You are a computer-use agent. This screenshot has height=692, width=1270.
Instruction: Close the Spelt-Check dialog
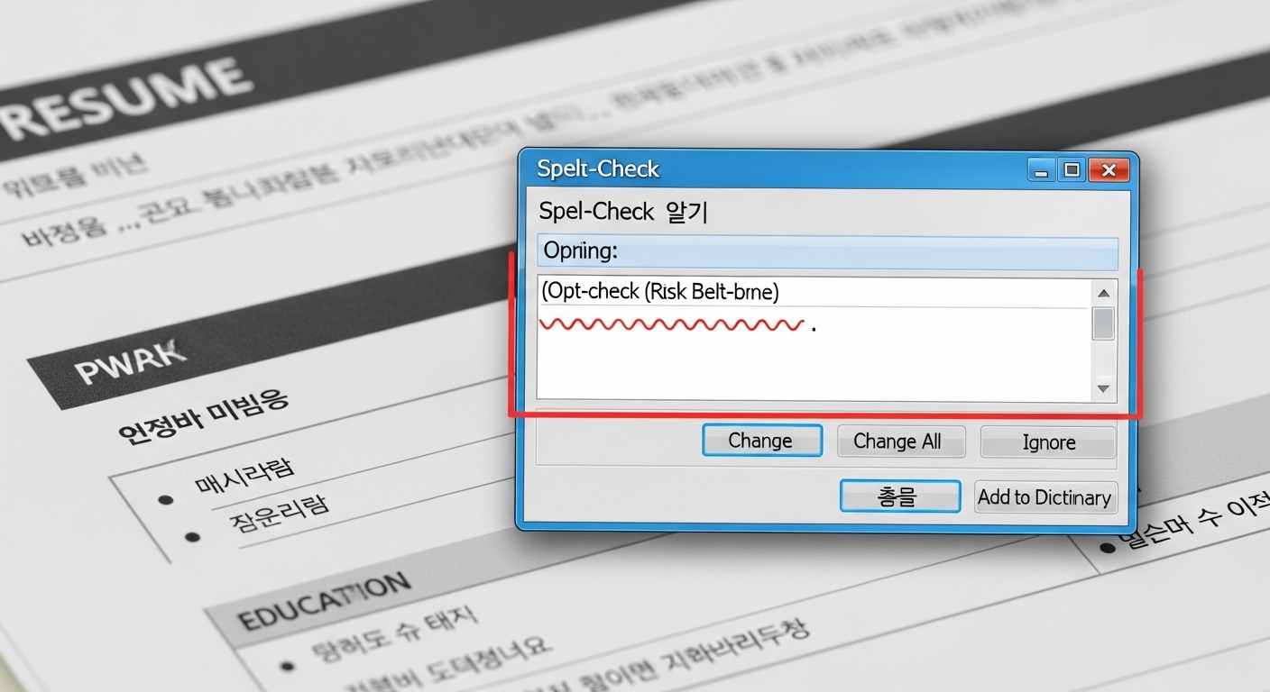pos(1109,170)
